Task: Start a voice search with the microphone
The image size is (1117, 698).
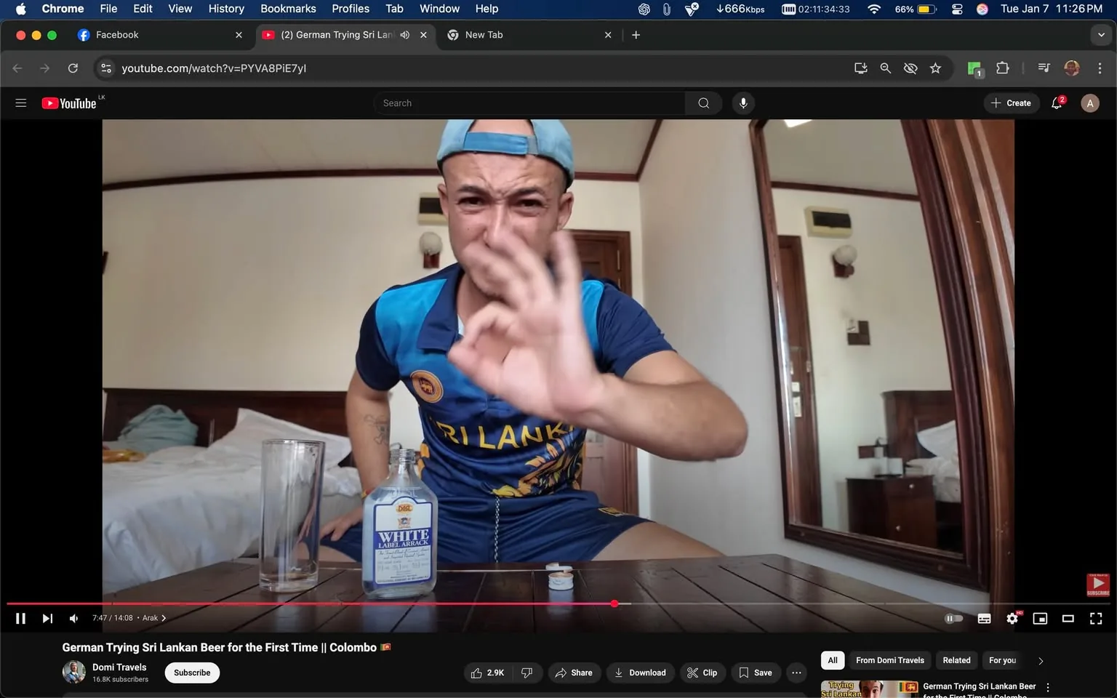Action: (742, 103)
